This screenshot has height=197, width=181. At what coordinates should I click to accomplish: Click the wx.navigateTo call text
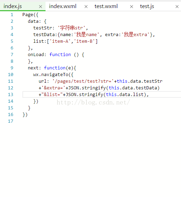click(51, 75)
